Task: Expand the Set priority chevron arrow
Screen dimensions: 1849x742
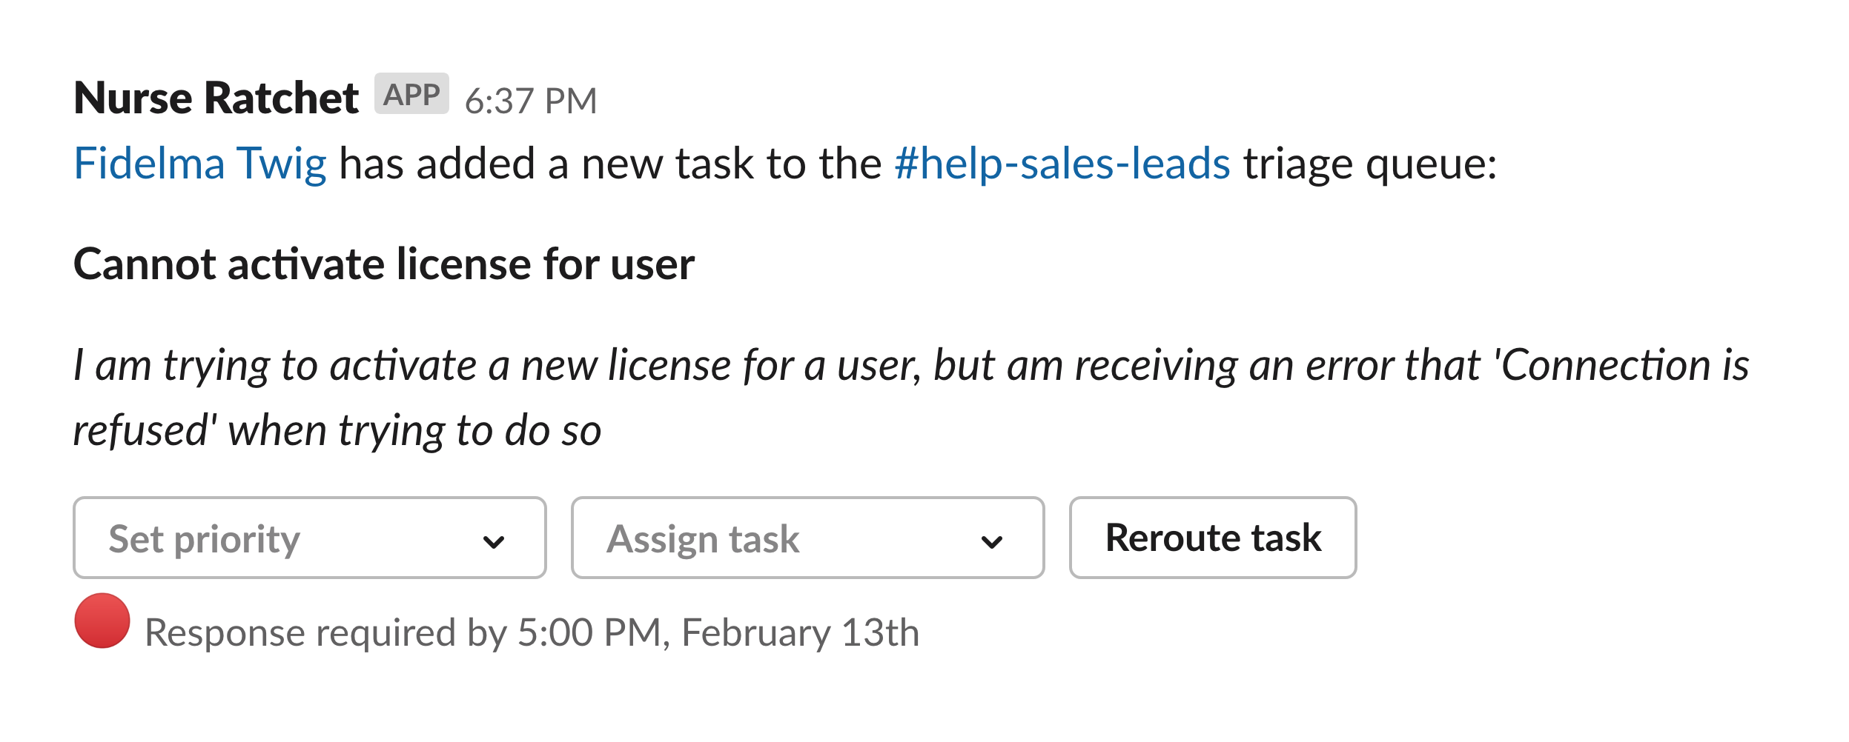Action: 494,541
